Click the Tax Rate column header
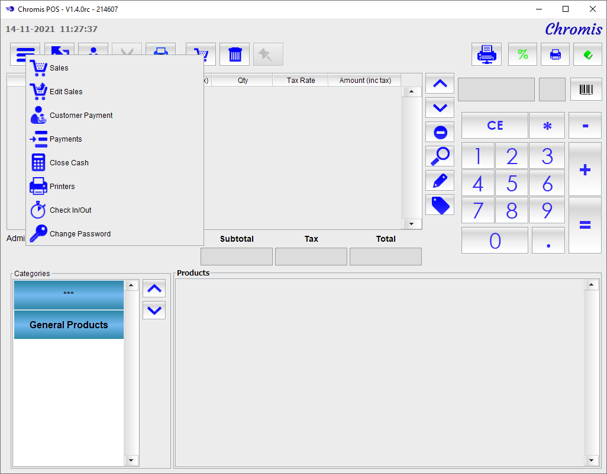The width and height of the screenshot is (607, 474). (301, 80)
